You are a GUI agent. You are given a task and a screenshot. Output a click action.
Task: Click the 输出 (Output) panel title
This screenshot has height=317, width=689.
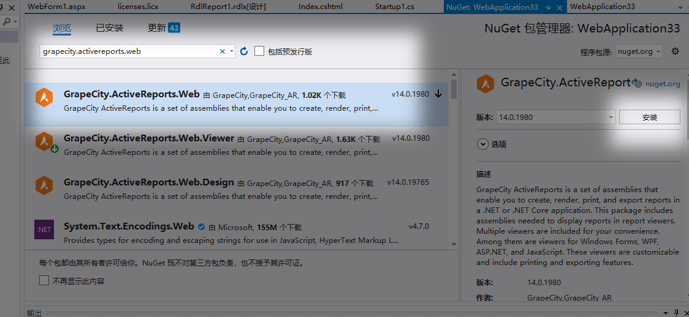point(34,313)
